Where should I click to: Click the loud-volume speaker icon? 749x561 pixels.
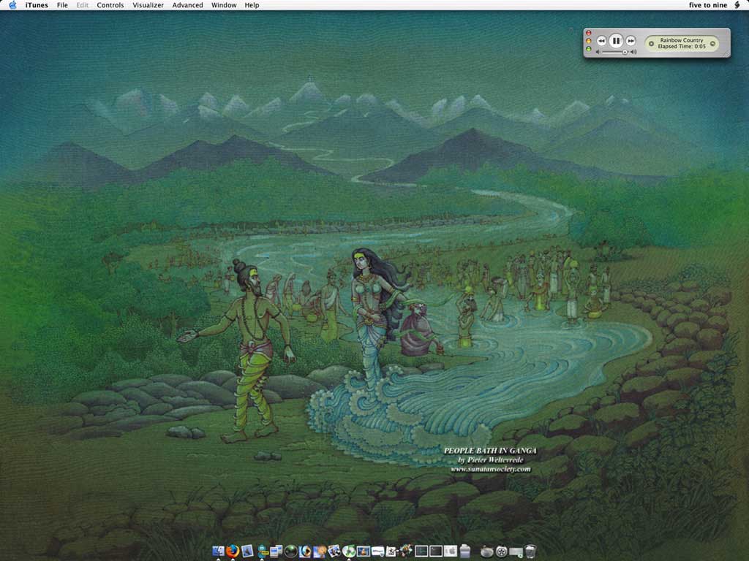tap(633, 52)
